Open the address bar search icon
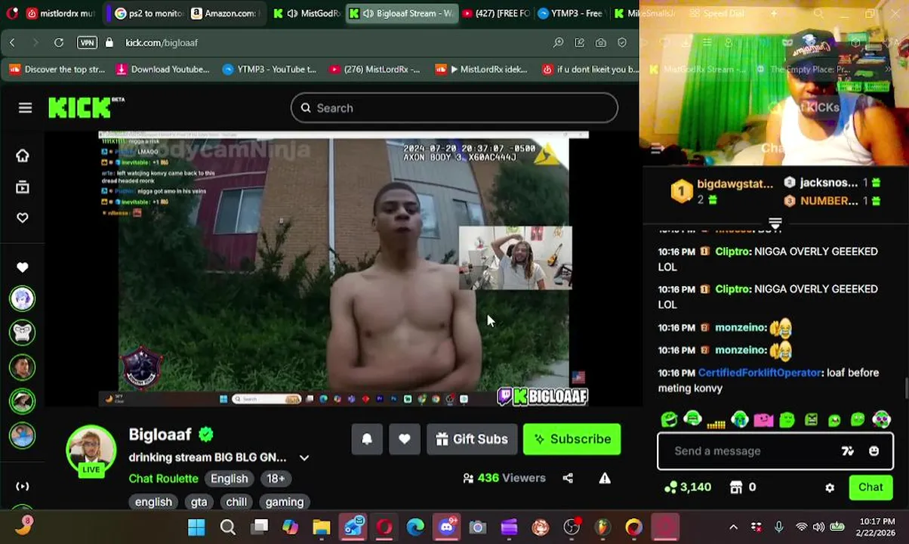The image size is (909, 544). tap(558, 42)
